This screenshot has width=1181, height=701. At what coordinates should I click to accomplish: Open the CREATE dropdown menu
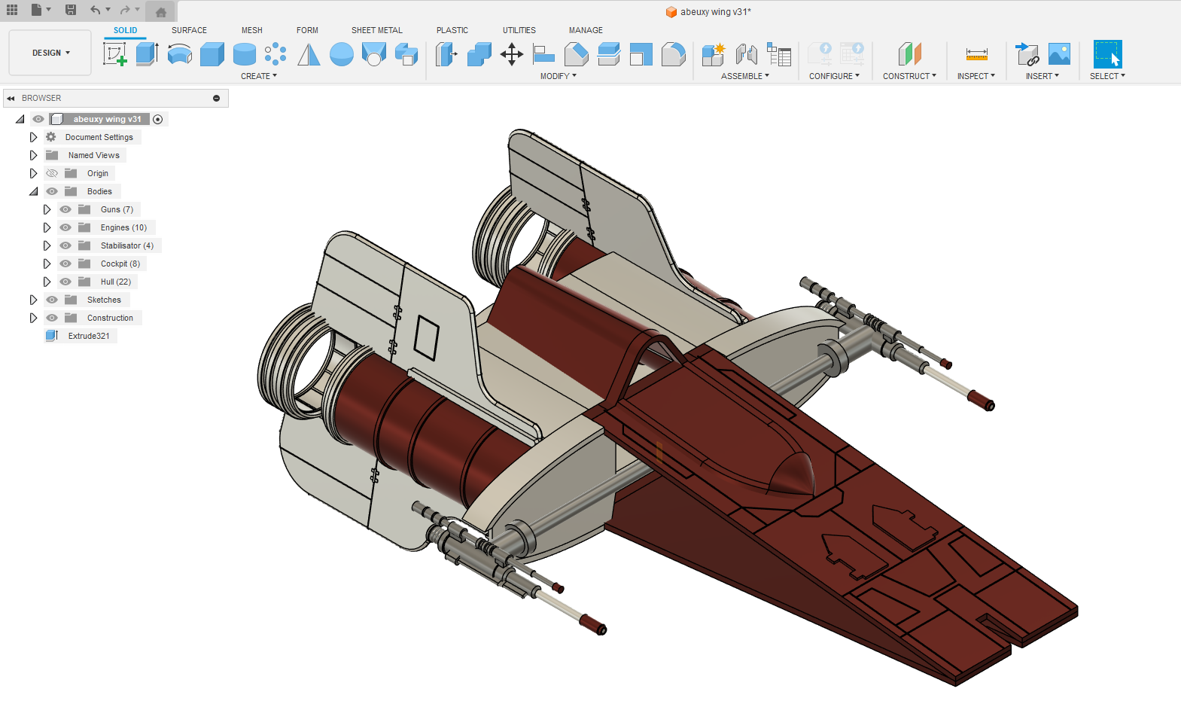click(259, 76)
